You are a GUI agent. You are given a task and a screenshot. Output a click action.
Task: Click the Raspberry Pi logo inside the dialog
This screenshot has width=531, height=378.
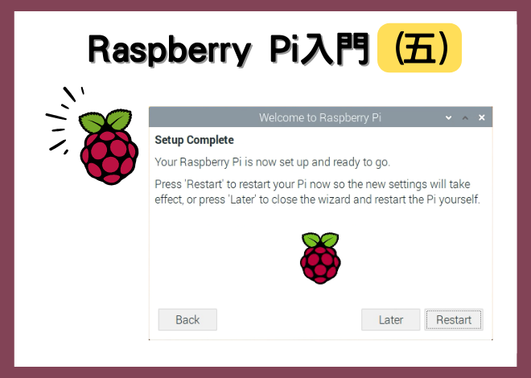[320, 258]
